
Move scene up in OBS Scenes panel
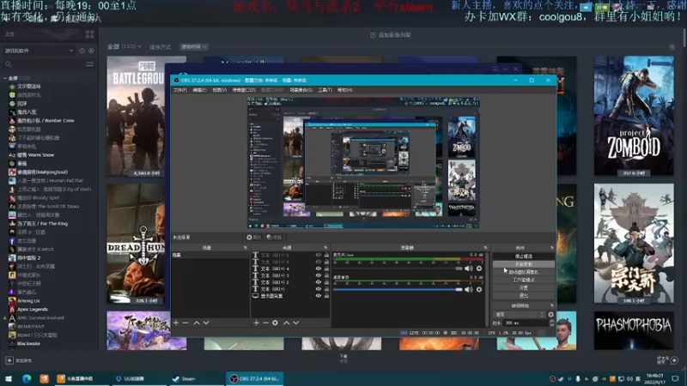pos(197,323)
